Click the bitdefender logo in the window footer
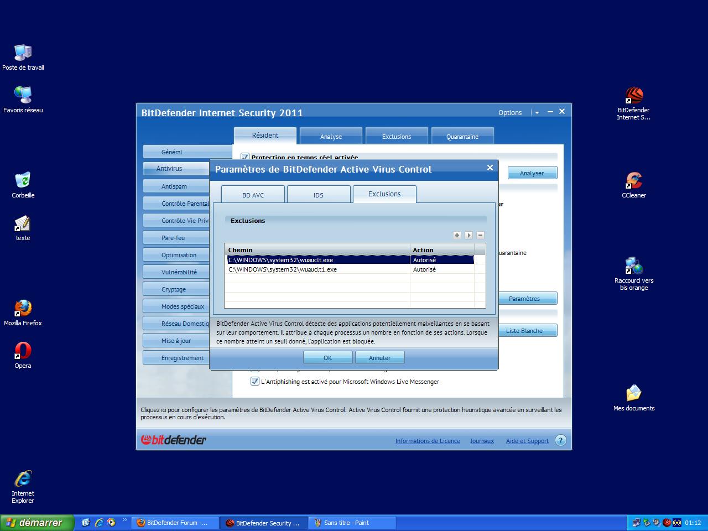The width and height of the screenshot is (708, 531). tap(174, 440)
